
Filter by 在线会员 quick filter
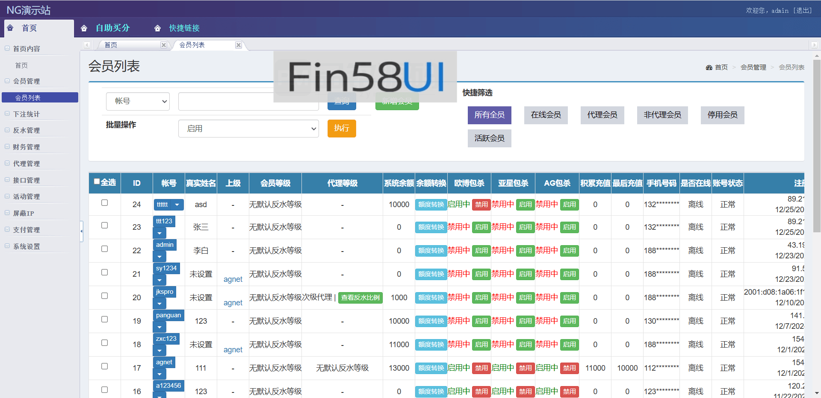tap(546, 115)
